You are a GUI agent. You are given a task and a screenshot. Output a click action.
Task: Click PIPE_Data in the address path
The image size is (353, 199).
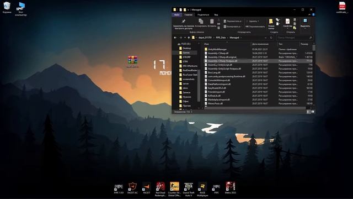pos(221,38)
